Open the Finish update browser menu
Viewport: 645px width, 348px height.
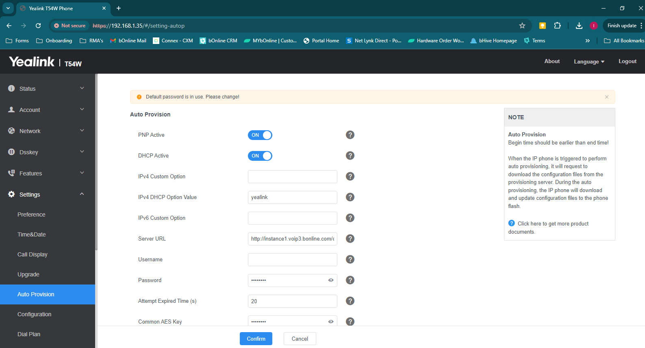(624, 26)
